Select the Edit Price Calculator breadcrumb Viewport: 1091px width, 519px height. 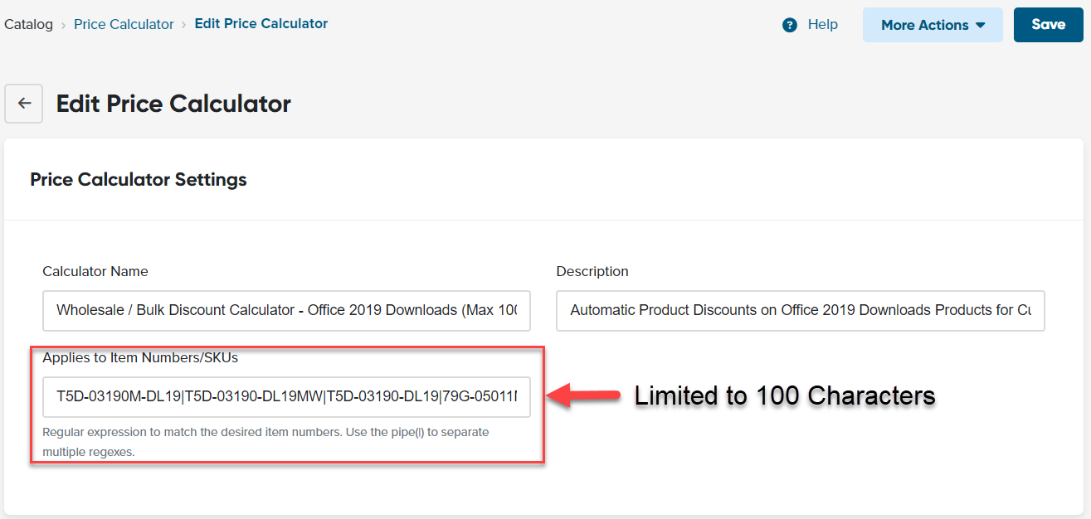coord(261,23)
